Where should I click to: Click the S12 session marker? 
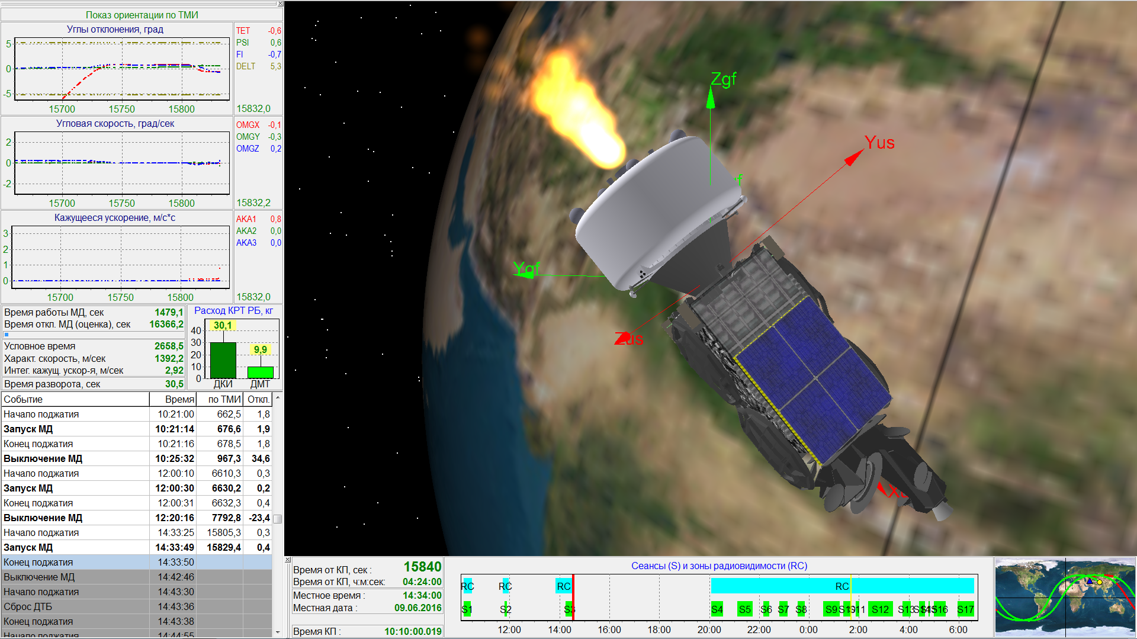point(880,609)
